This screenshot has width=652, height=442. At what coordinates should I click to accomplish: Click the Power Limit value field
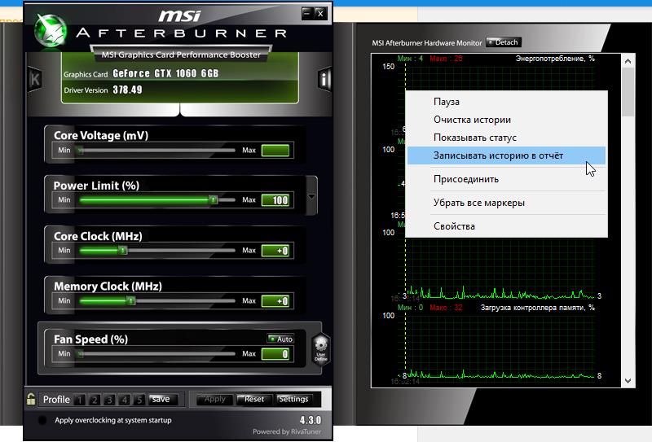coord(275,200)
